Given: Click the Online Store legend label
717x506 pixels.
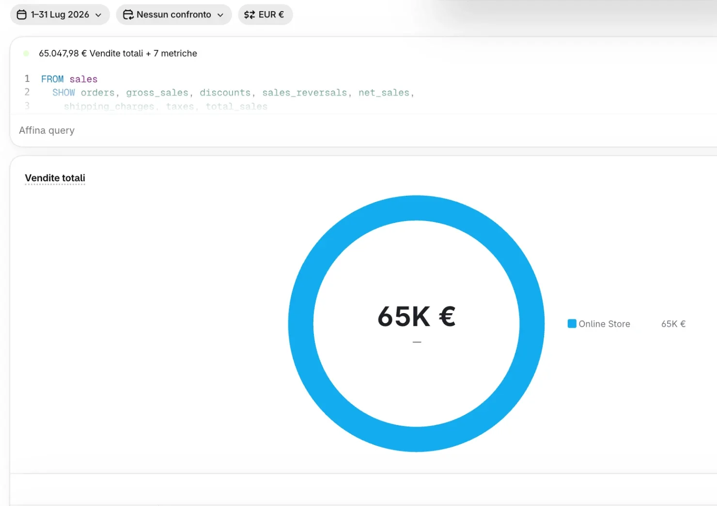Looking at the screenshot, I should (604, 324).
